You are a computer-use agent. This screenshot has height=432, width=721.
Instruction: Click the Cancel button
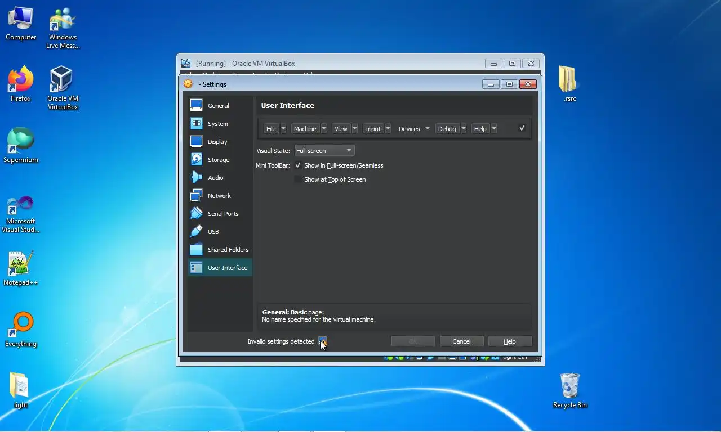pyautogui.click(x=461, y=341)
